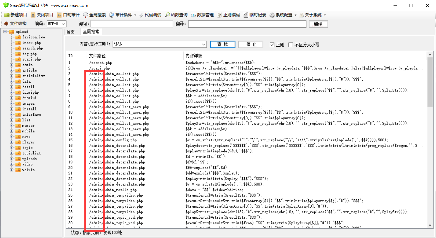Expand the article folder node
The image size is (436, 238).
[x=12, y=70]
